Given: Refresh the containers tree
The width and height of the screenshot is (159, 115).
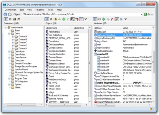Looking at the screenshot, I should tap(10, 19).
